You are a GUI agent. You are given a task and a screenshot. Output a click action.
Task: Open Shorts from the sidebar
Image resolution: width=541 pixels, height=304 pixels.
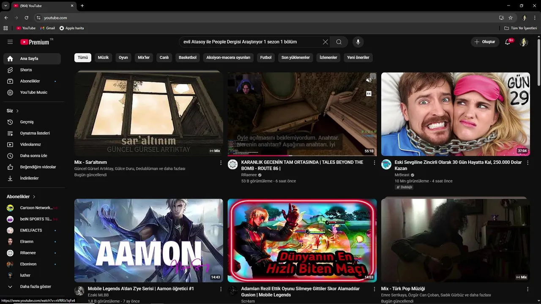coord(32,70)
